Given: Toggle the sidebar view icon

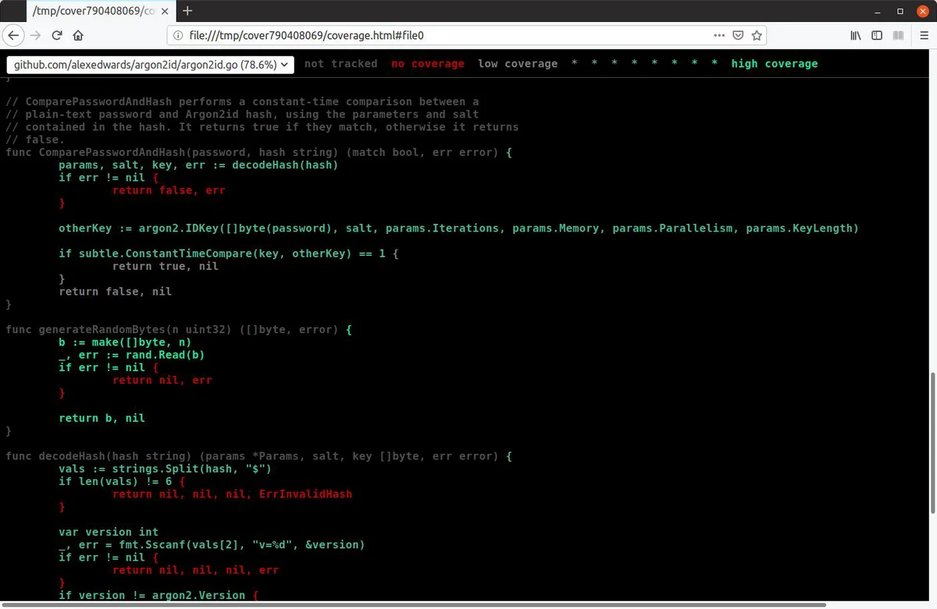Looking at the screenshot, I should [x=877, y=35].
